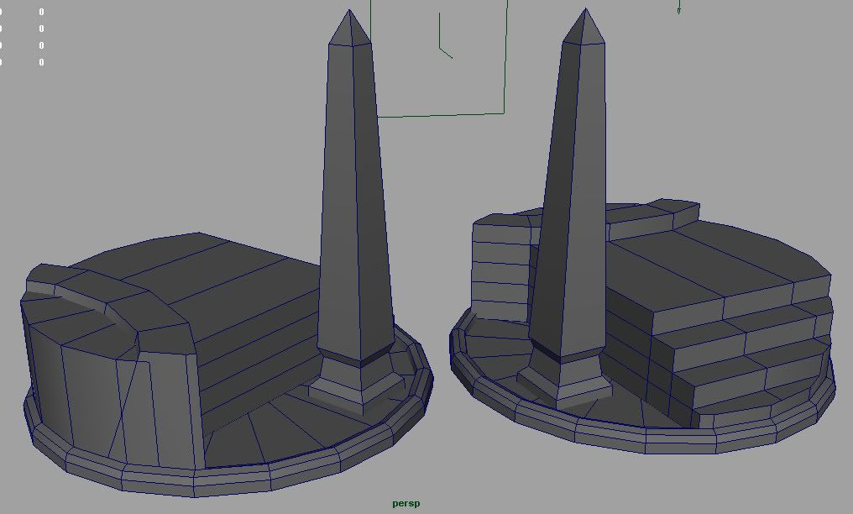
Task: Select flat top face of left model's block
Action: [210, 269]
